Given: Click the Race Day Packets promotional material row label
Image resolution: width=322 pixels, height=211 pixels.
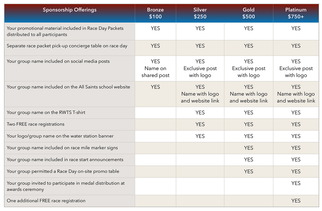Looking at the screenshot, I should point(65,31).
